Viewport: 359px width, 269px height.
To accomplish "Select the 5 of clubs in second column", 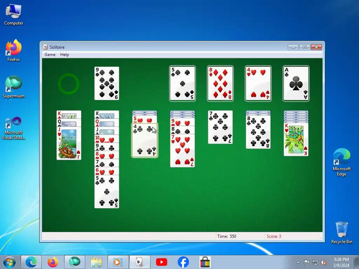I will [x=107, y=192].
